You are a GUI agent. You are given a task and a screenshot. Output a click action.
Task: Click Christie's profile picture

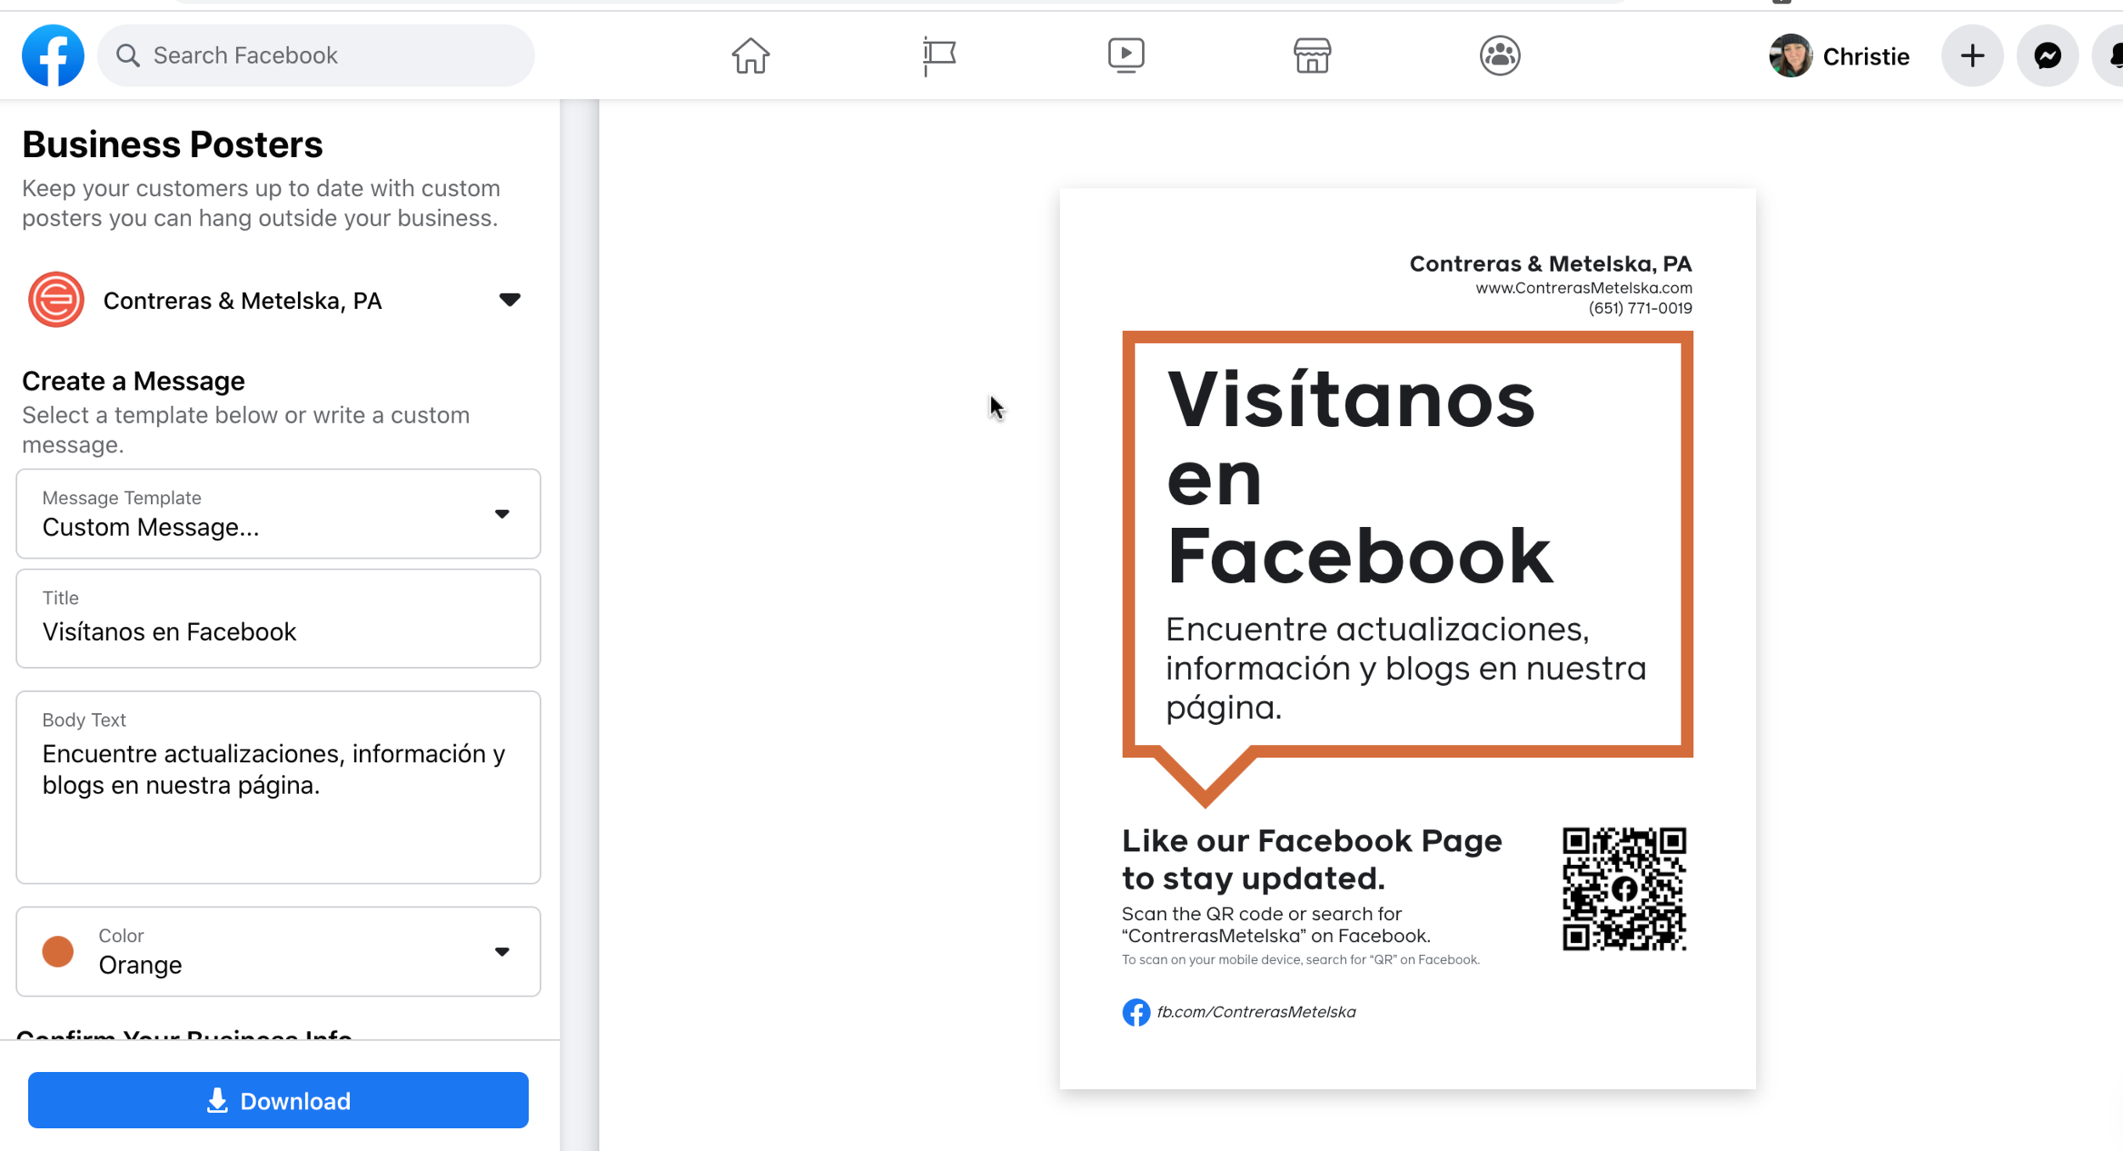(x=1790, y=56)
